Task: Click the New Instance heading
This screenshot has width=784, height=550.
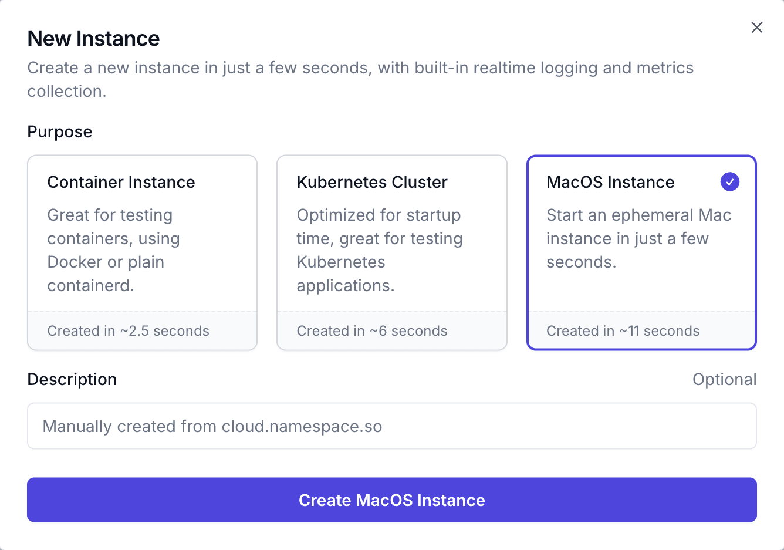Action: point(93,39)
